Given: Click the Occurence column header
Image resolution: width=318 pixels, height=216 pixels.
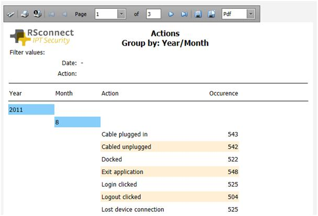Looking at the screenshot, I should click(223, 93).
